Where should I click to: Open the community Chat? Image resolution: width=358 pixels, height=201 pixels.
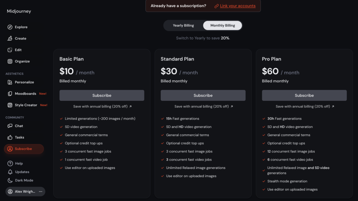pyautogui.click(x=17, y=126)
